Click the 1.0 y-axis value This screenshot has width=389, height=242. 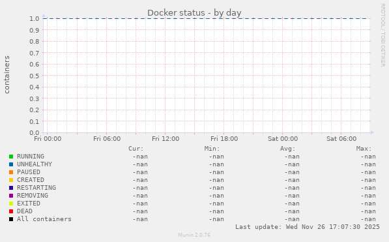pos(35,19)
